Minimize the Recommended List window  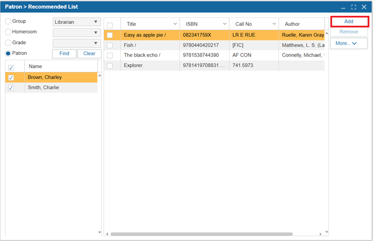pos(343,7)
